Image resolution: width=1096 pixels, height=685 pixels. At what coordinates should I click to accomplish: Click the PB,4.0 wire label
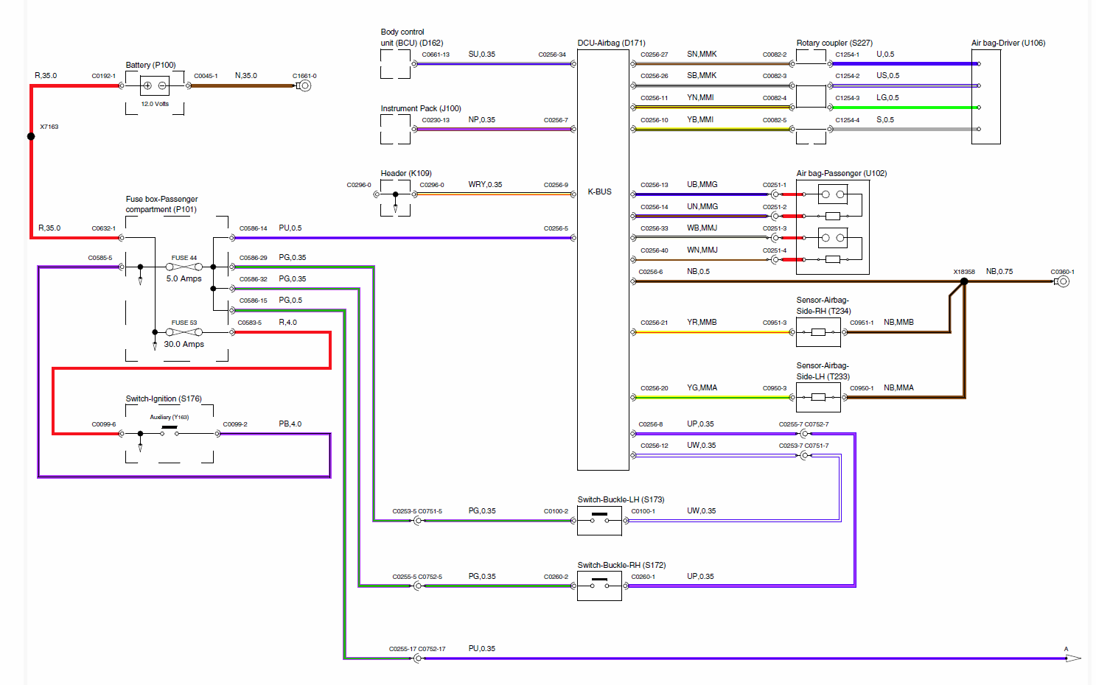[290, 424]
